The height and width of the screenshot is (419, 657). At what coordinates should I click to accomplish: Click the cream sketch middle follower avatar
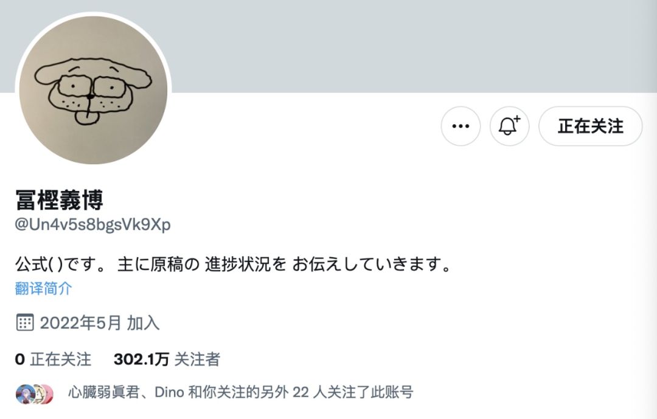(38, 394)
